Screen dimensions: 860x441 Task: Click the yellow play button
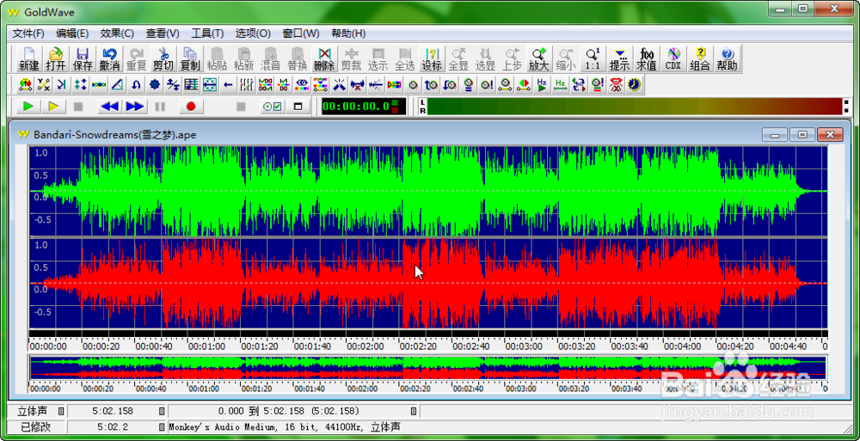click(x=53, y=107)
